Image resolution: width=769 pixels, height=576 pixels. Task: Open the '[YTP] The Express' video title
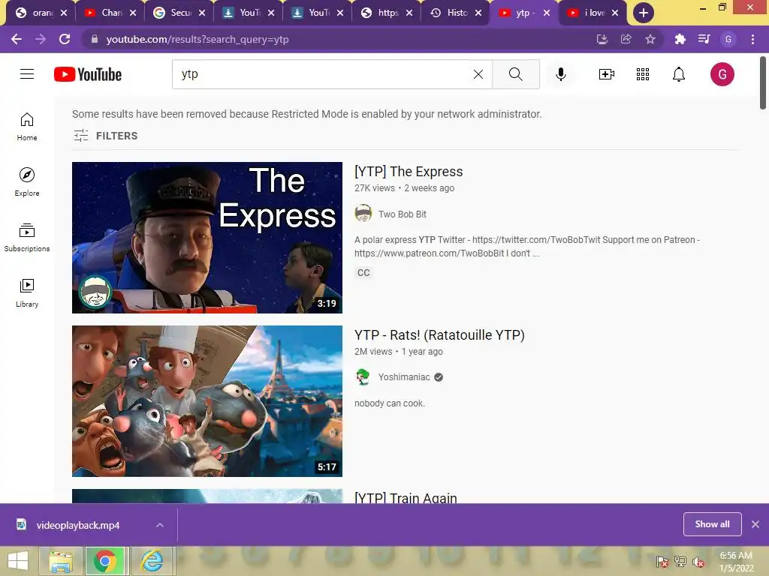click(409, 172)
